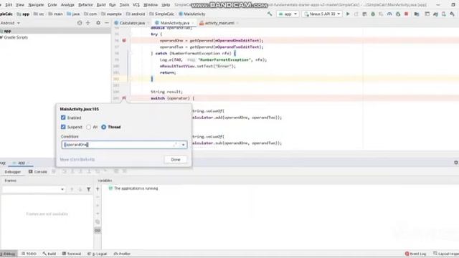The image size is (459, 258).
Task: Open the Profiler tool window
Action: click(x=122, y=254)
